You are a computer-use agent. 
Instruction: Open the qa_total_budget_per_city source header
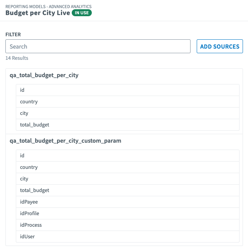click(44, 76)
